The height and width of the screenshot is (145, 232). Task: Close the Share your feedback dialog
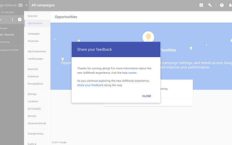(146, 96)
